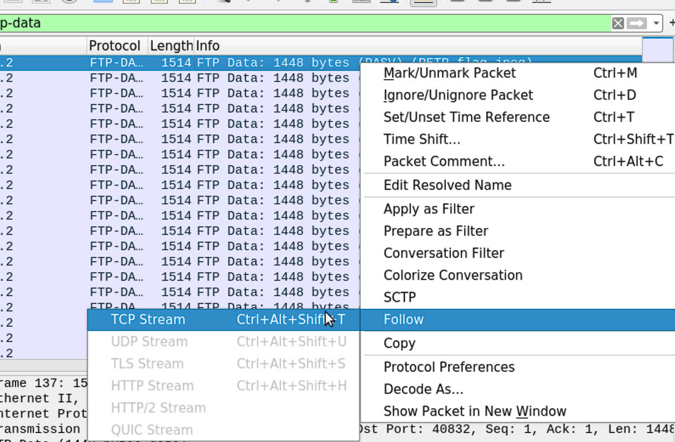The height and width of the screenshot is (442, 675).
Task: Apply the display filter arrow button
Action: pyautogui.click(x=636, y=23)
